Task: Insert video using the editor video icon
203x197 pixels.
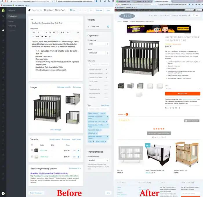Action: click(46, 37)
